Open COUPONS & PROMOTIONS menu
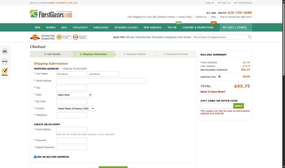This screenshot has height=168, width=285. 198,28
